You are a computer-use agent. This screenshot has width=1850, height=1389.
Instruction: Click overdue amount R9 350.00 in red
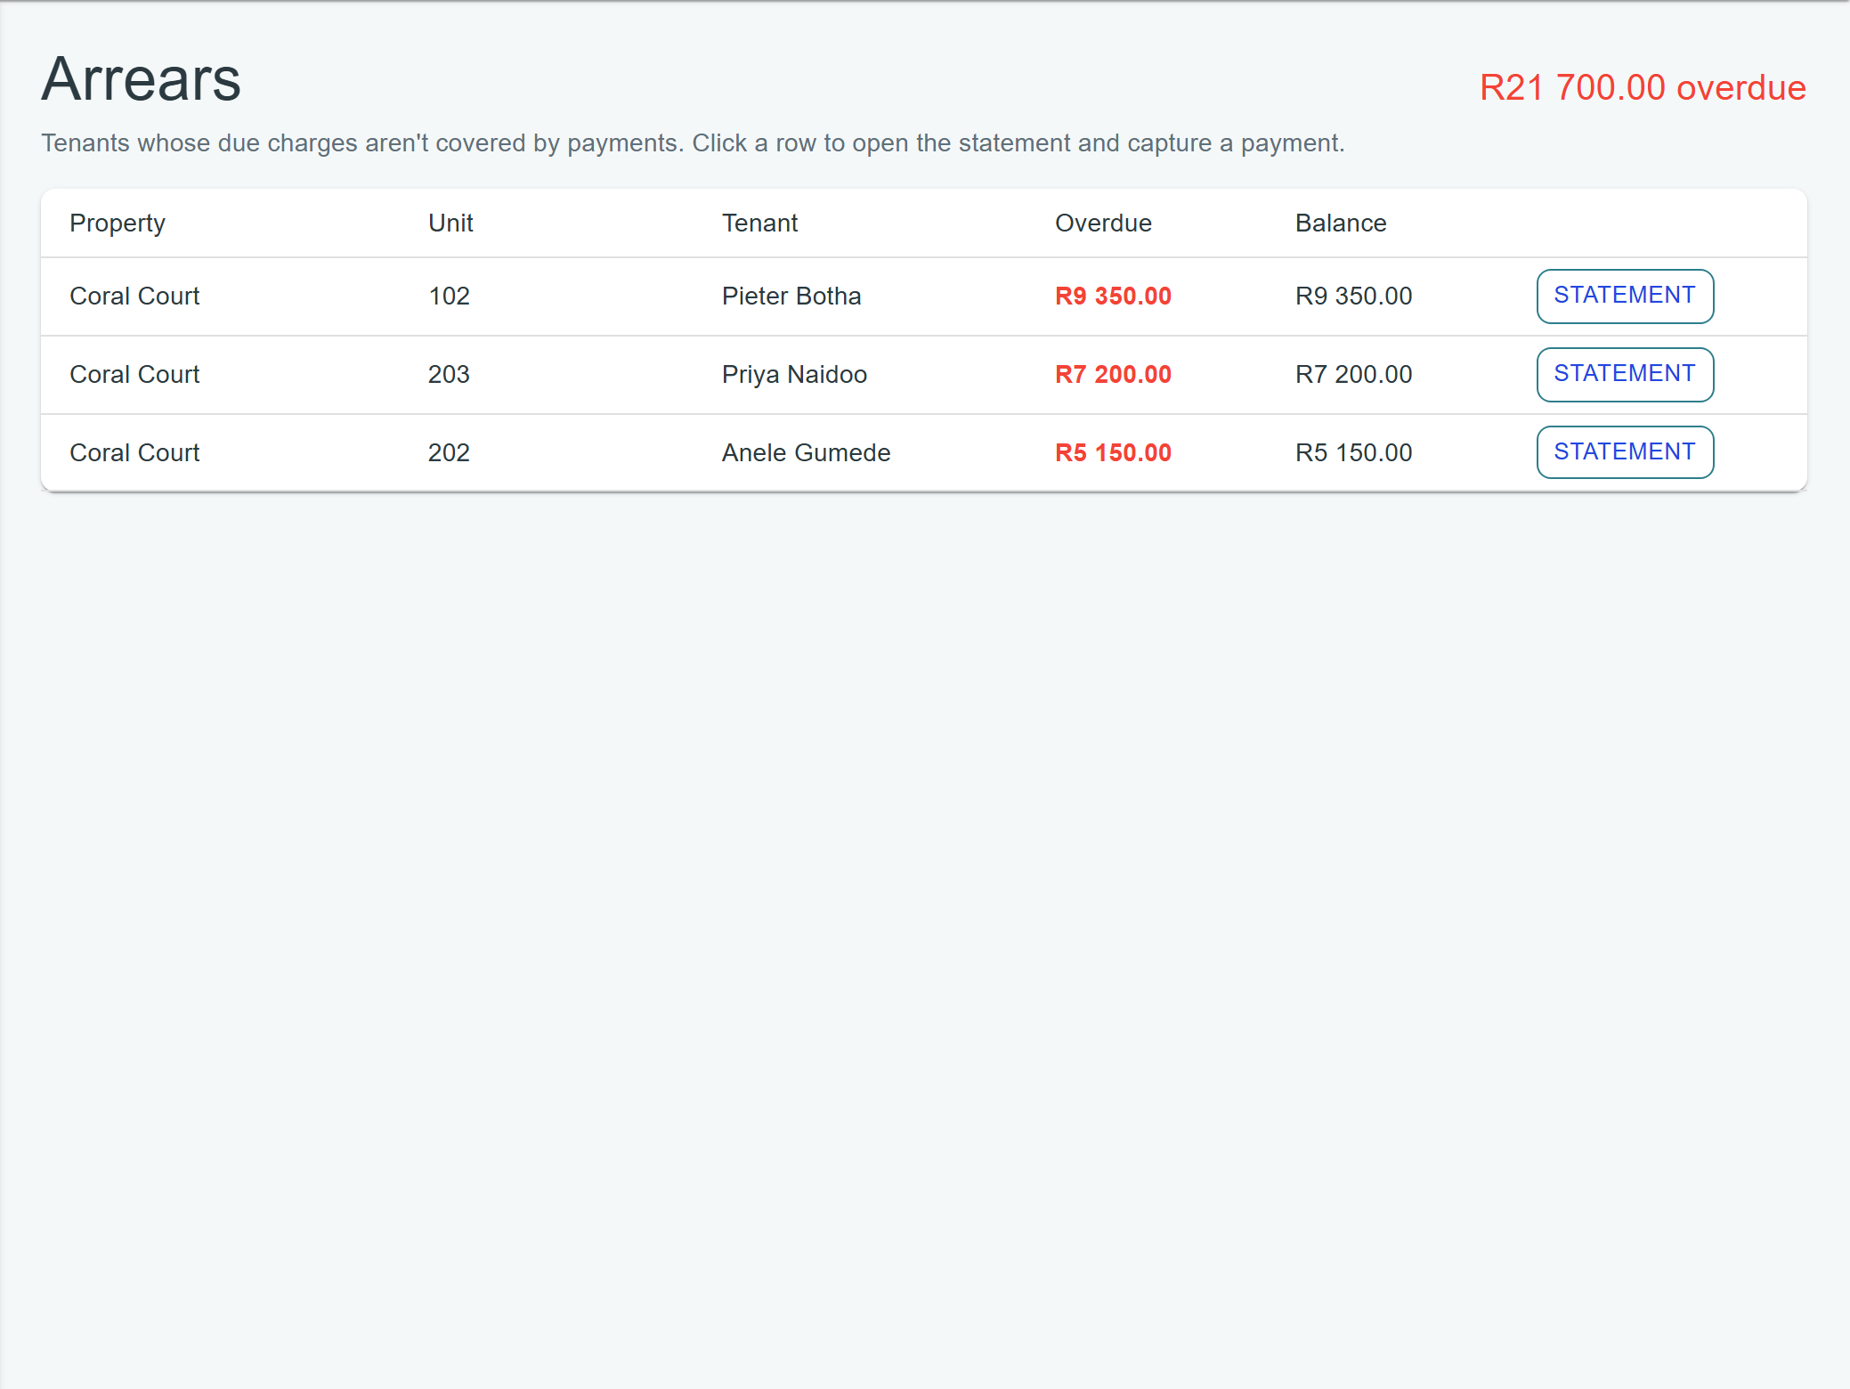(1113, 296)
